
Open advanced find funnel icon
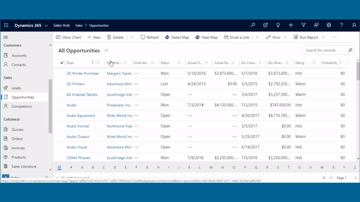303,25
